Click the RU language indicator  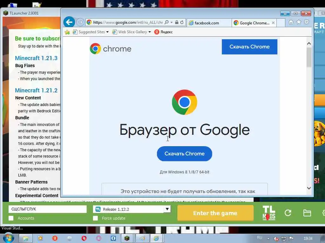pyautogui.click(x=260, y=238)
